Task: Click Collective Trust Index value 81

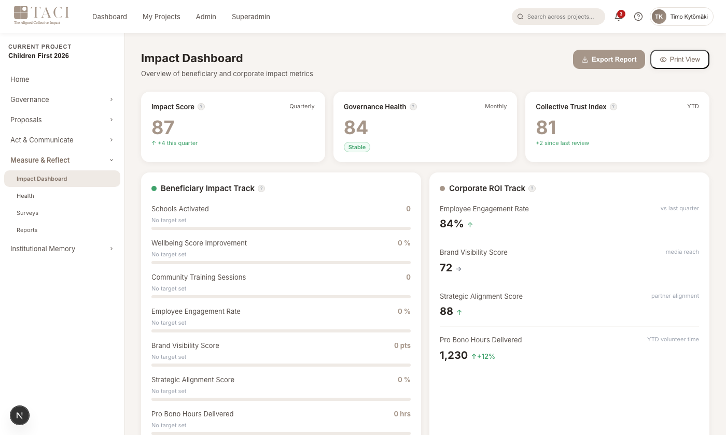Action: point(546,127)
